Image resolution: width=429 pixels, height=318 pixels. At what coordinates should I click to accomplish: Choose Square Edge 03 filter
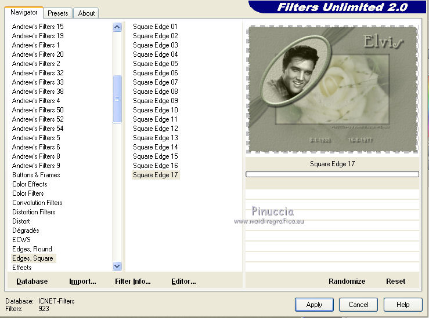[x=155, y=45]
